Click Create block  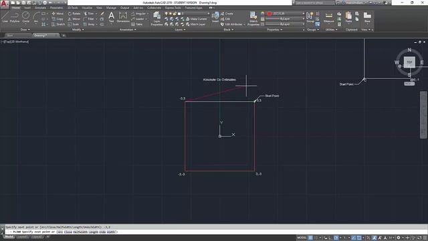227,13
